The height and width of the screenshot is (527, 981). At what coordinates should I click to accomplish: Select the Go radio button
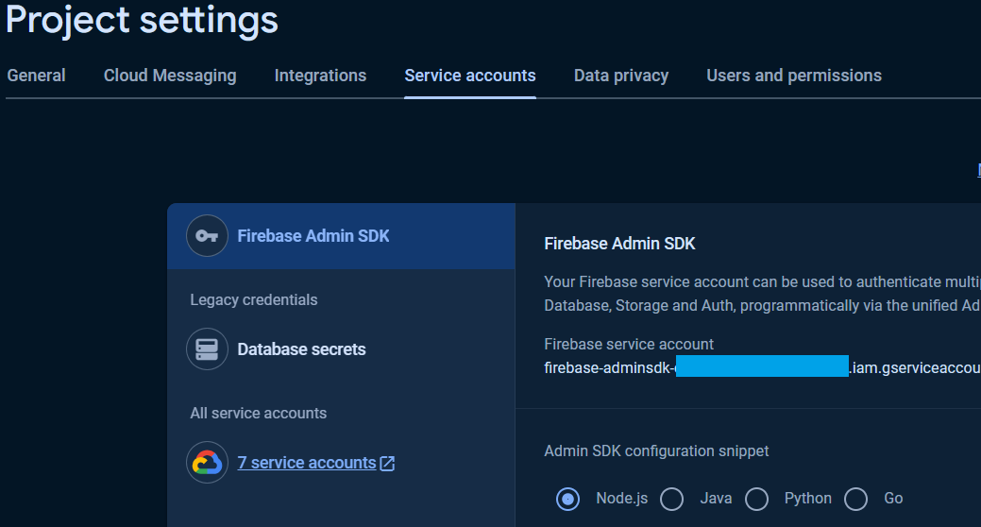click(855, 499)
